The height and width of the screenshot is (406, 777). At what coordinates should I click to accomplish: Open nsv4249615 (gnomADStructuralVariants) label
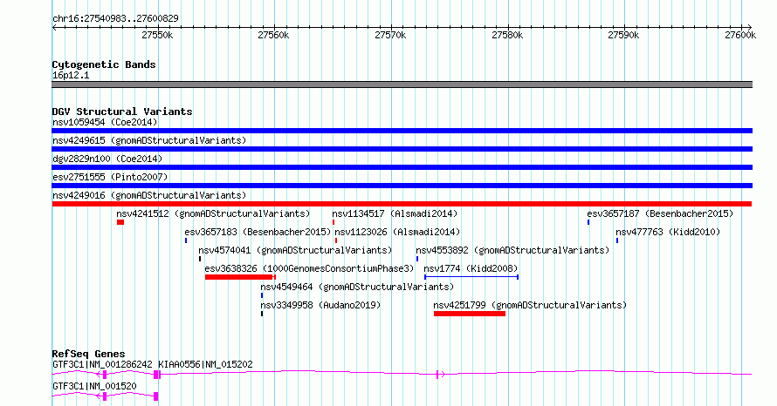click(149, 140)
